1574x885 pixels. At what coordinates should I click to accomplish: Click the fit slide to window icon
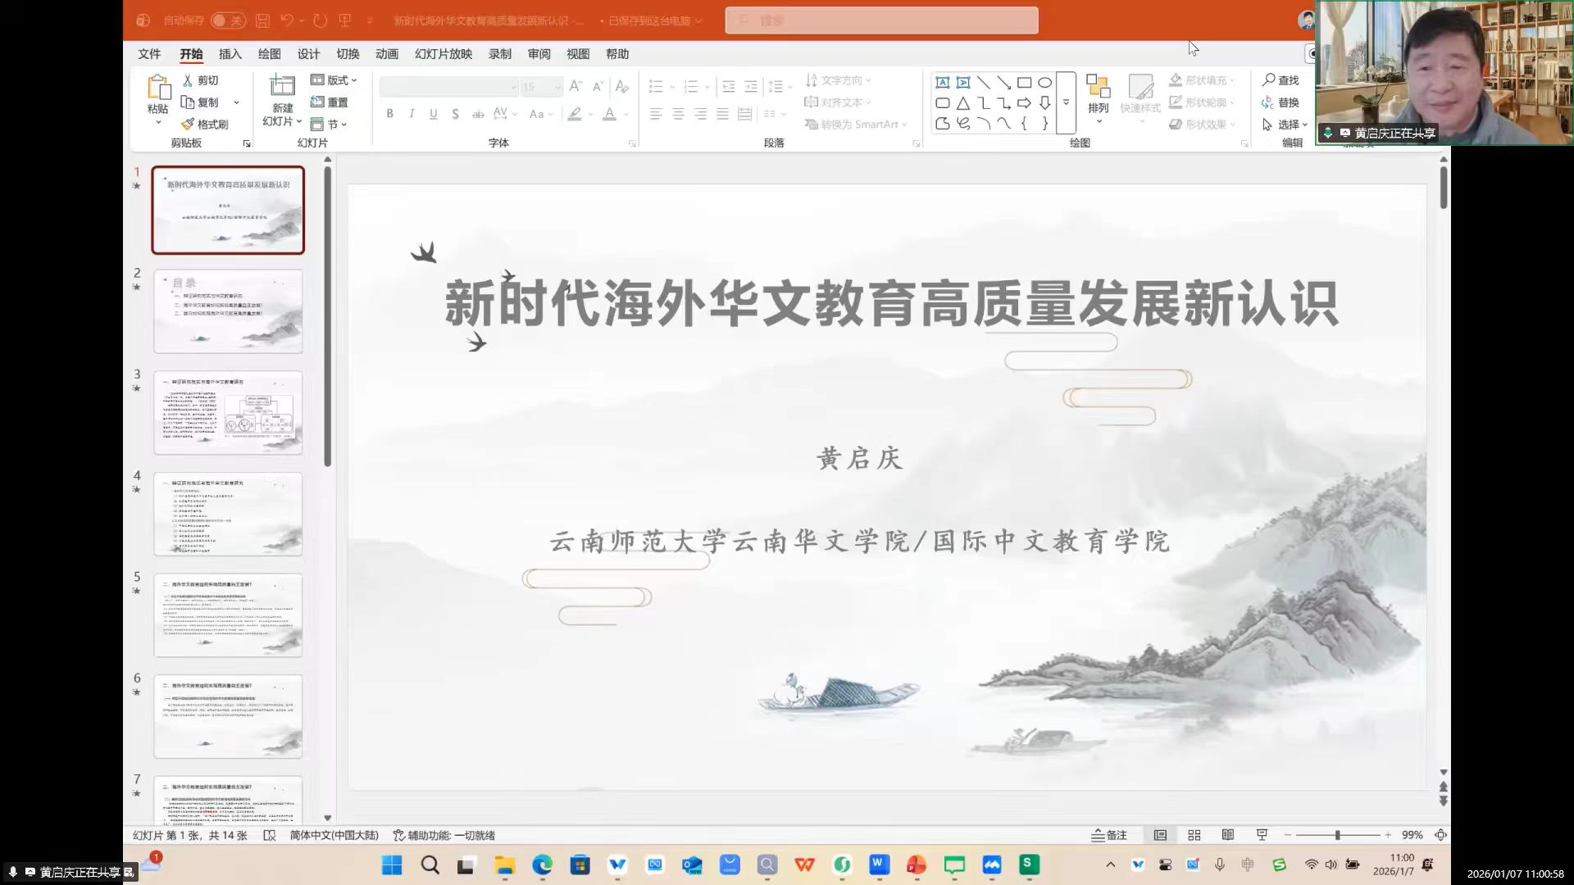(x=1440, y=835)
